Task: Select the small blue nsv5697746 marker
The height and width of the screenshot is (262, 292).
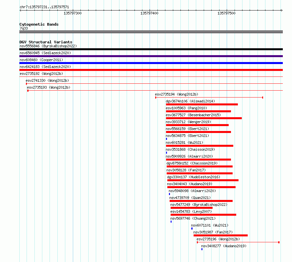Action: coord(171,222)
